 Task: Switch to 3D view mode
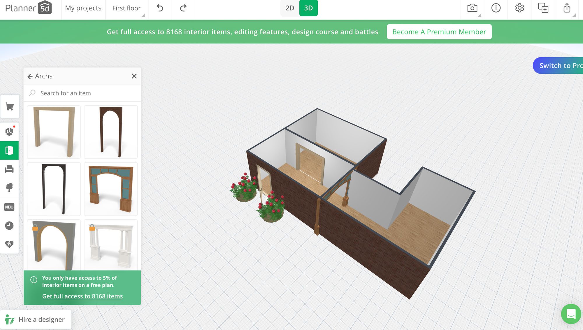308,8
